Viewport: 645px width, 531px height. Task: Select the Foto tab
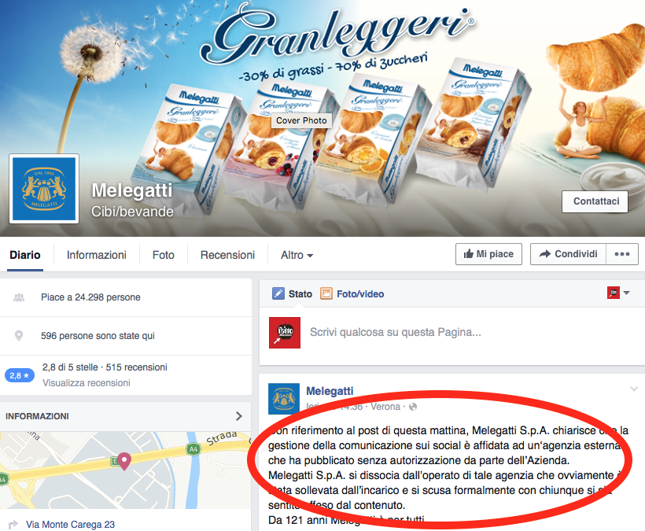[164, 255]
